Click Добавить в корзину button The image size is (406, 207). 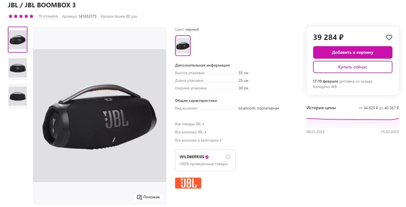(353, 52)
